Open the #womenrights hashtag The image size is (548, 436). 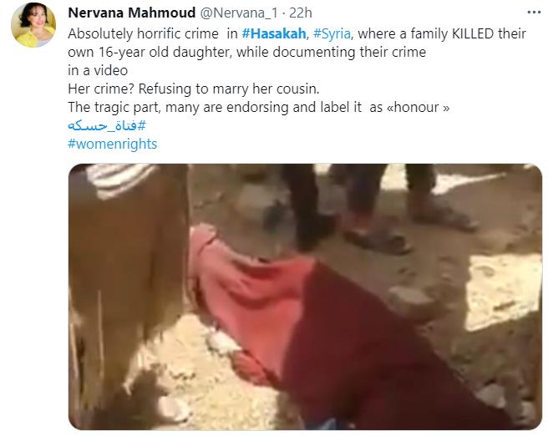113,144
